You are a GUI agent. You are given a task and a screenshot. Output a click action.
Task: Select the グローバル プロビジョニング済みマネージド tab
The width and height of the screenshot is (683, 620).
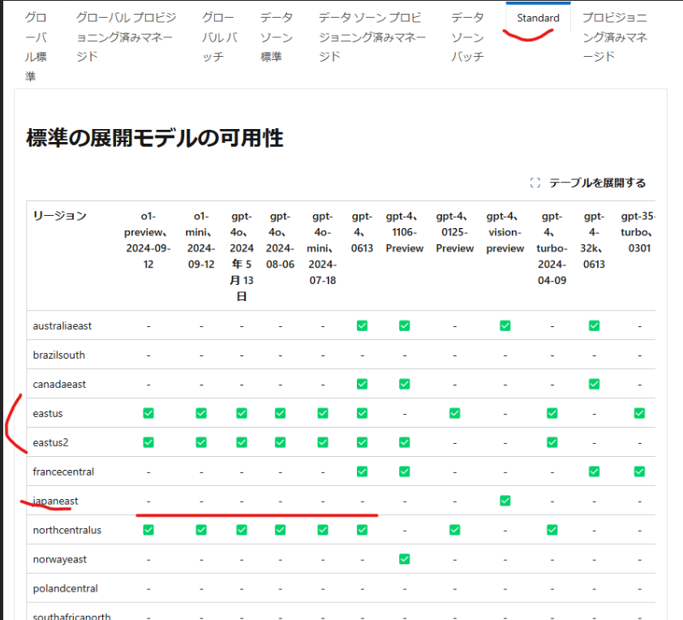tap(126, 37)
